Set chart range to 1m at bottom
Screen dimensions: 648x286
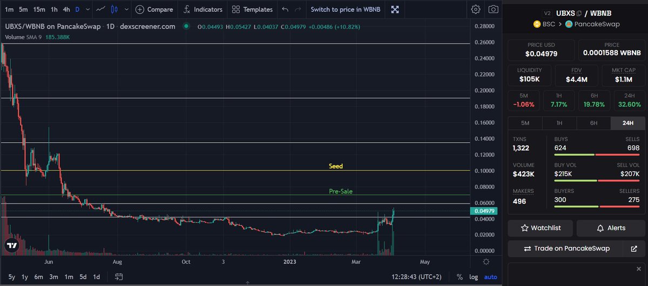69,277
